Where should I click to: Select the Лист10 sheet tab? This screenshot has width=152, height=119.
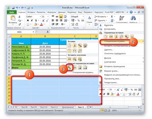point(44,107)
